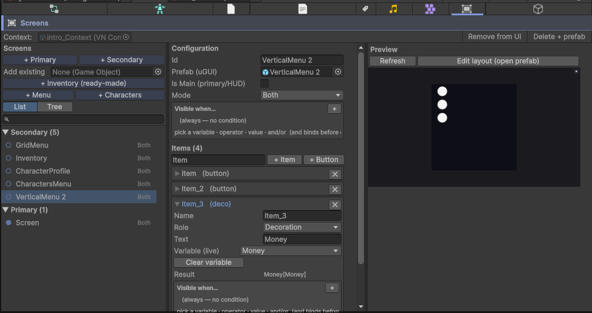592x313 pixels.
Task: Select the VerticalMenu 2 screen radio
Action: [x=8, y=197]
